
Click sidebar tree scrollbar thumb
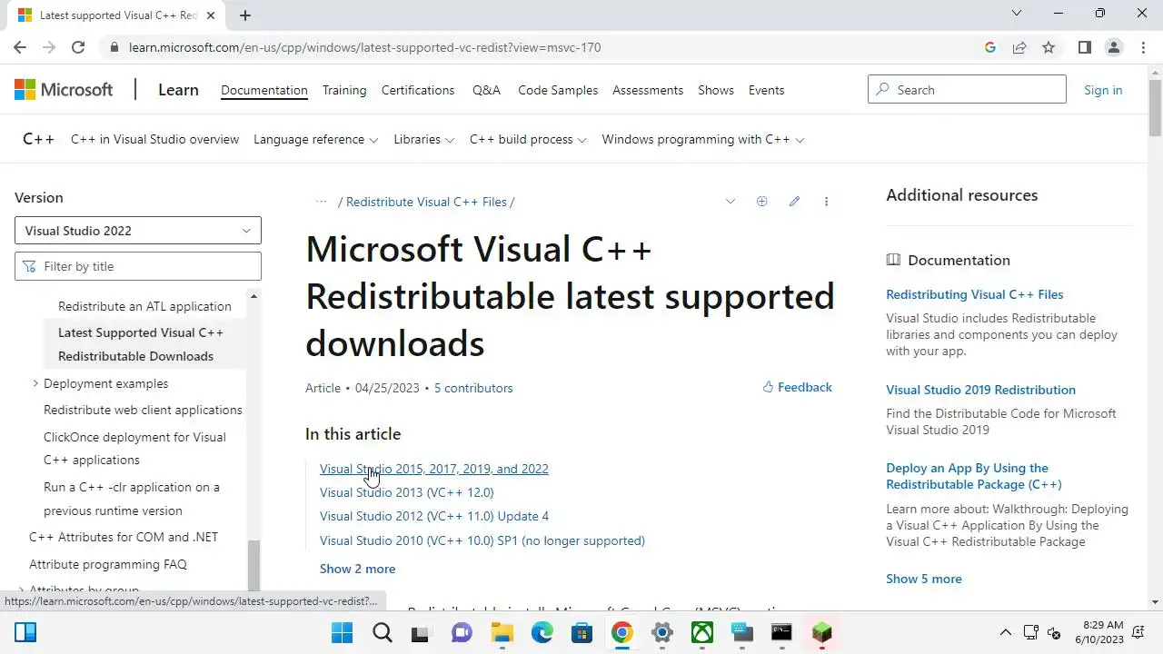pyautogui.click(x=253, y=566)
